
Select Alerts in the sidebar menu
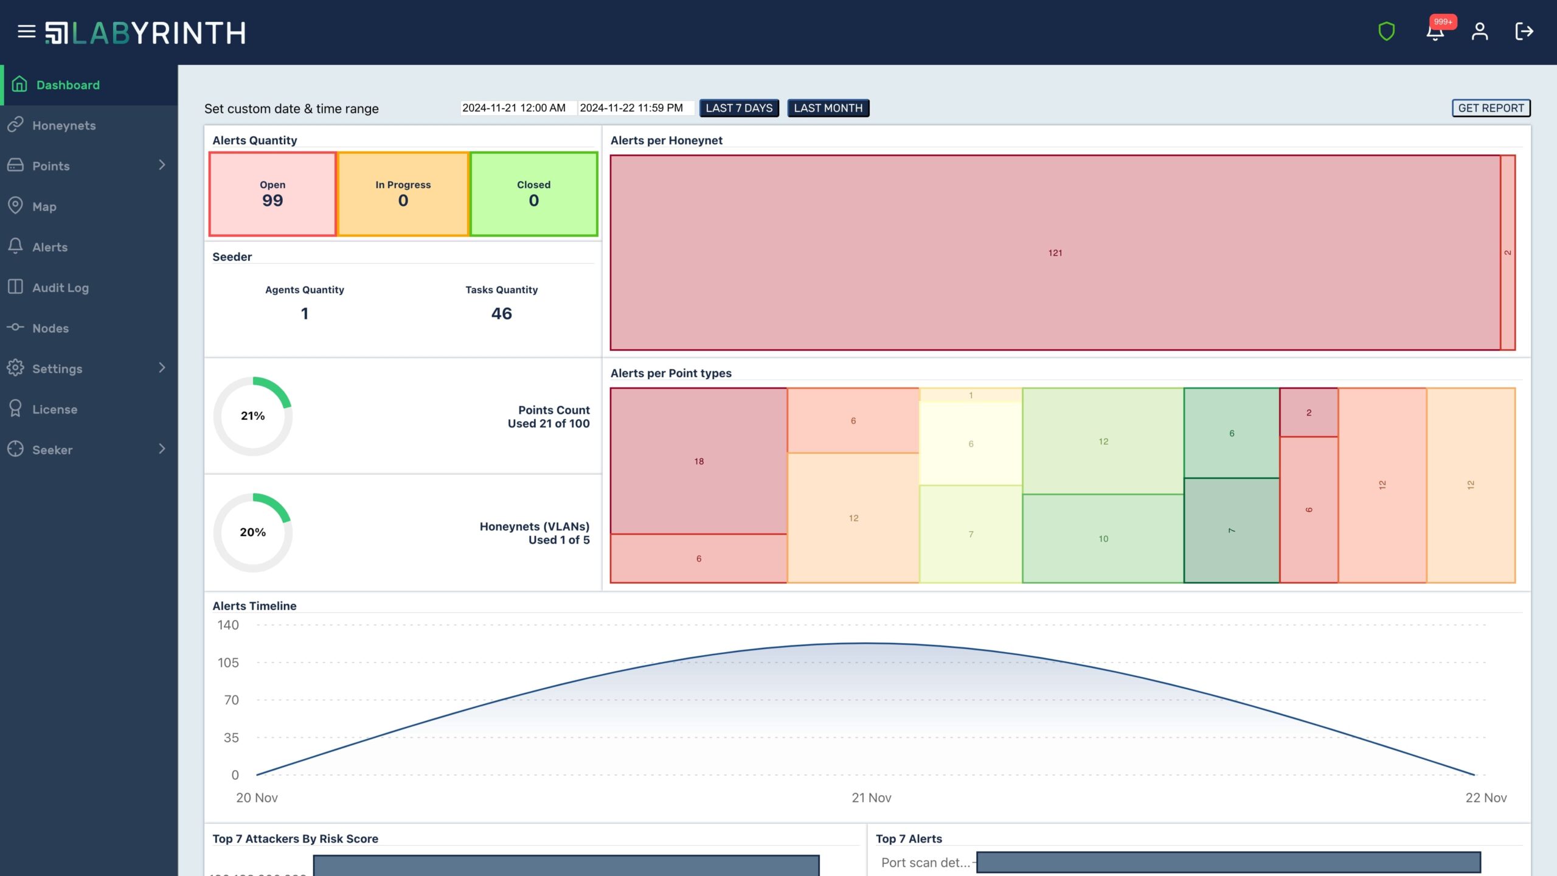coord(50,247)
